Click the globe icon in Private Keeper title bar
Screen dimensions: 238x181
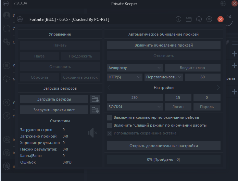point(223,3)
